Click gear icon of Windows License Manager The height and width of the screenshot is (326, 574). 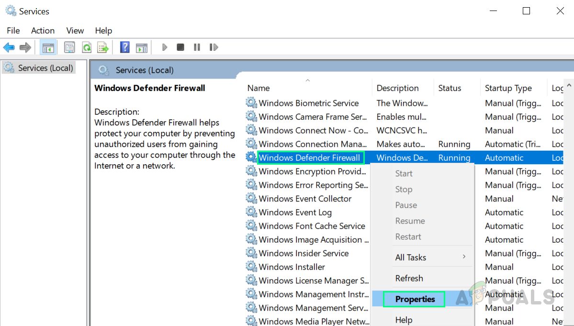pyautogui.click(x=251, y=280)
